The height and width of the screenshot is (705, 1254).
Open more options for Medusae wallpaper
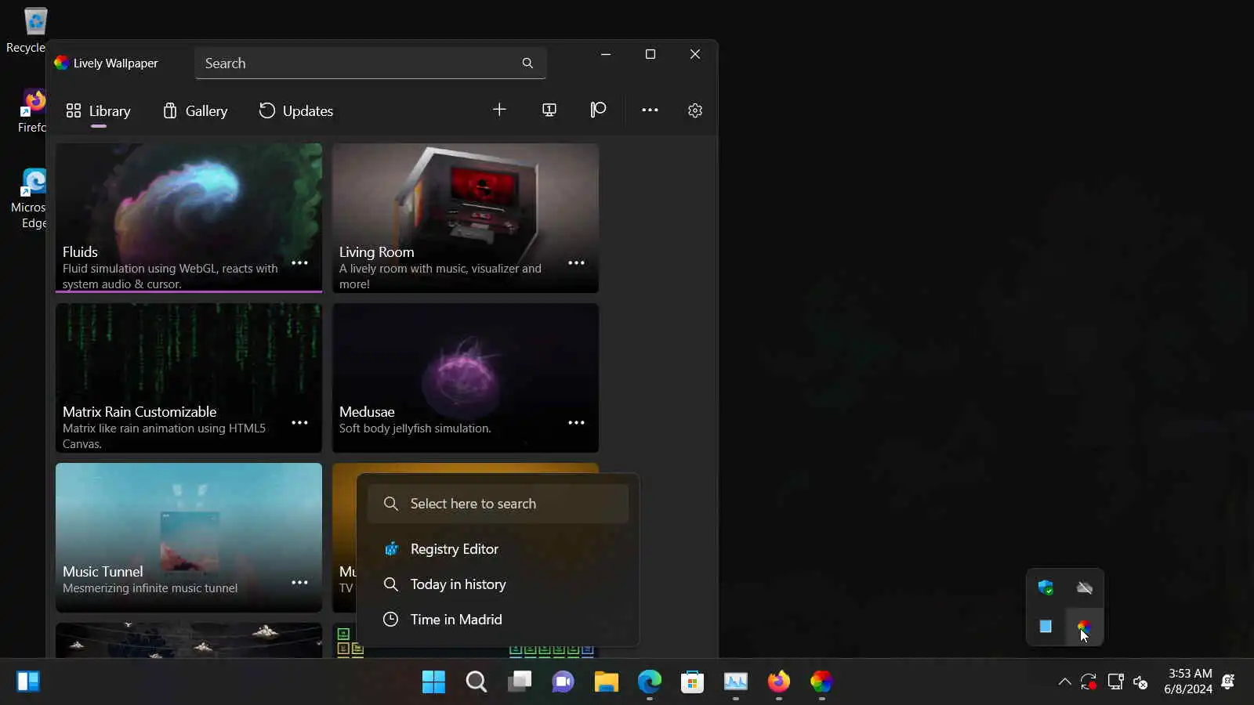[576, 423]
